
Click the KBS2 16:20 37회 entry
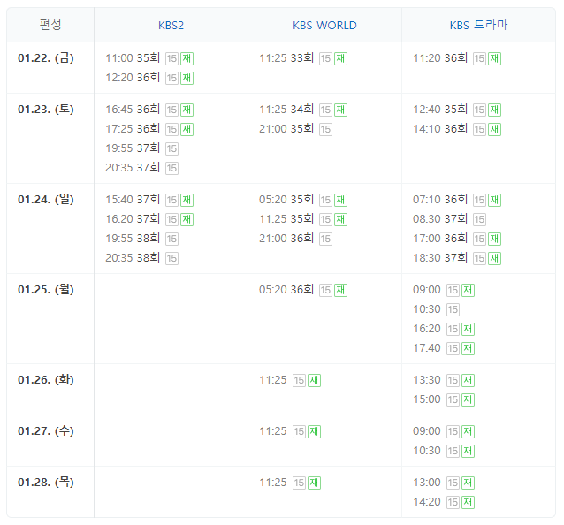click(133, 219)
